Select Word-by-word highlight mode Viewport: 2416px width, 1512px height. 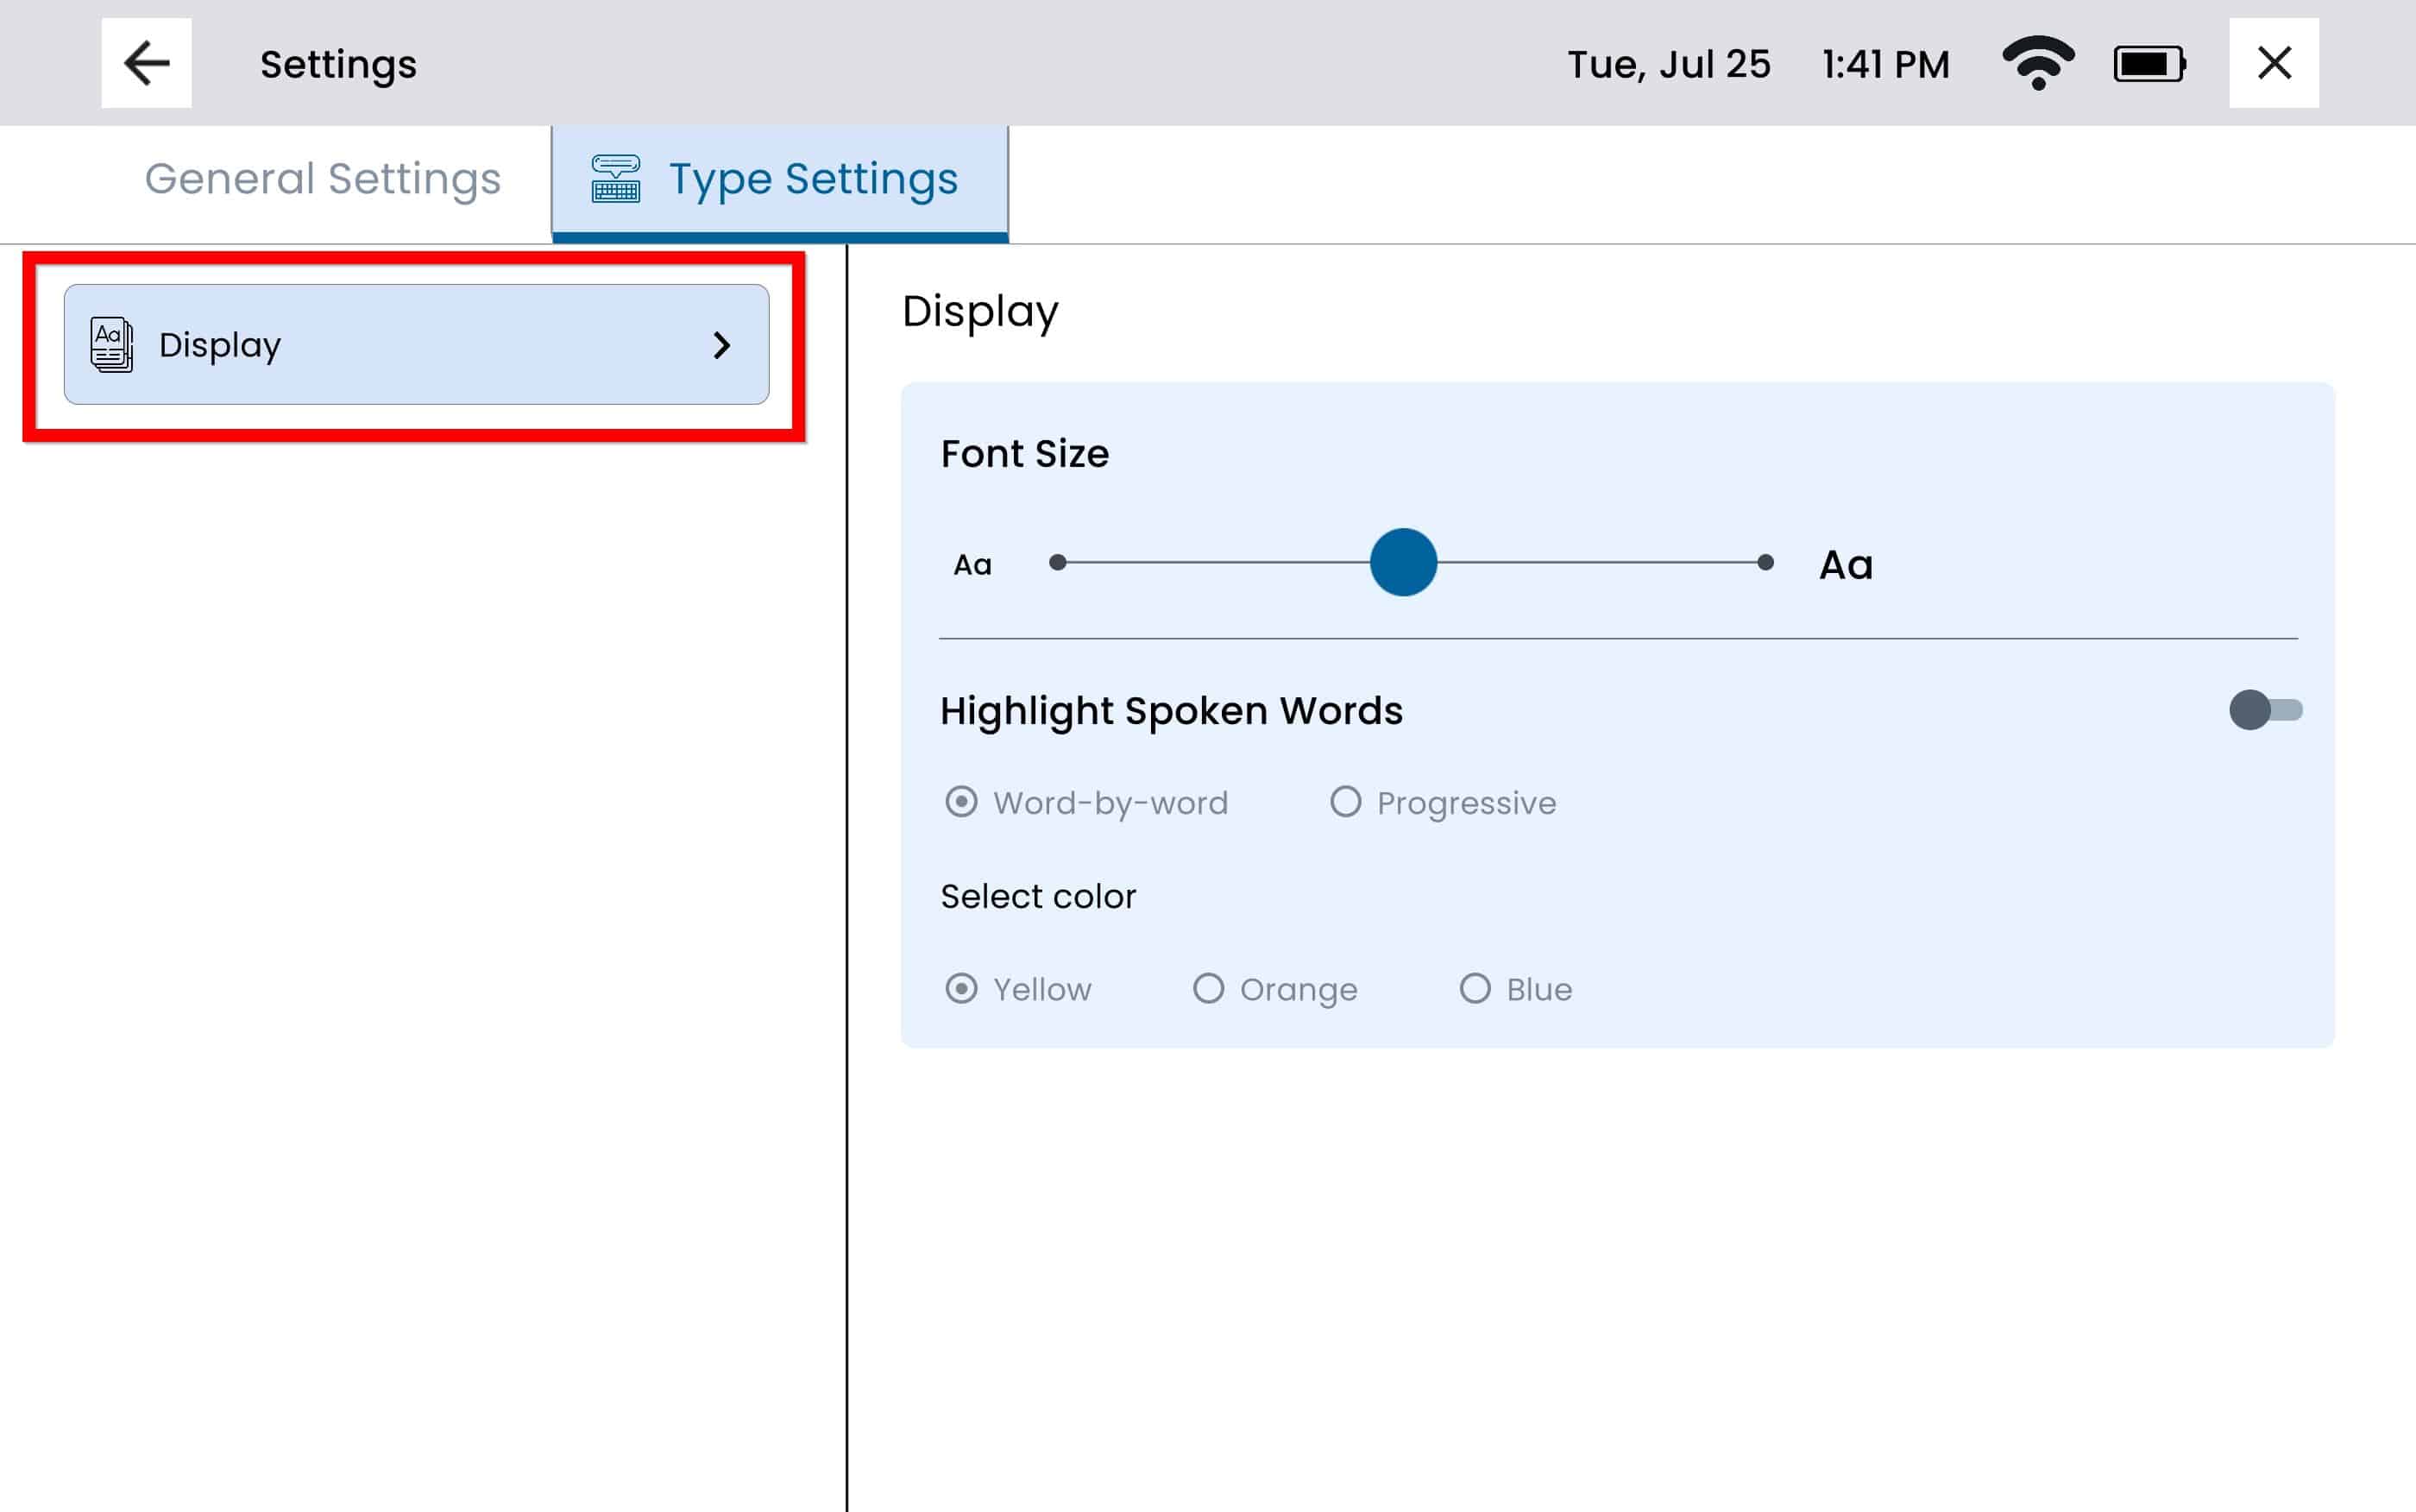click(961, 802)
